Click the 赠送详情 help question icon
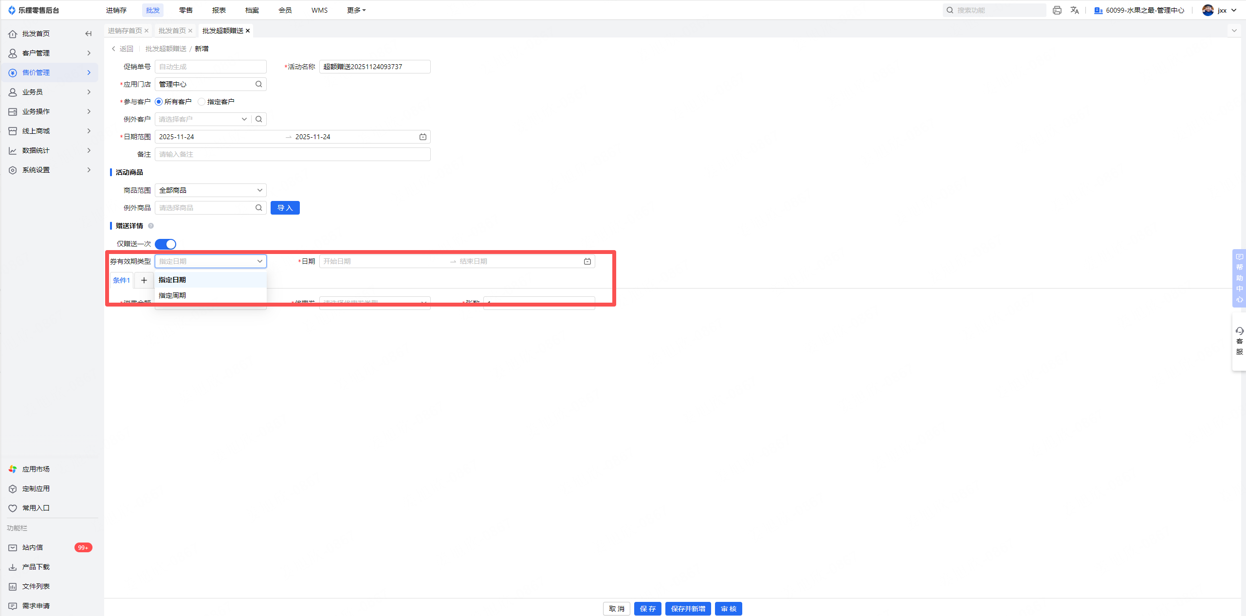The width and height of the screenshot is (1246, 616). click(x=151, y=226)
